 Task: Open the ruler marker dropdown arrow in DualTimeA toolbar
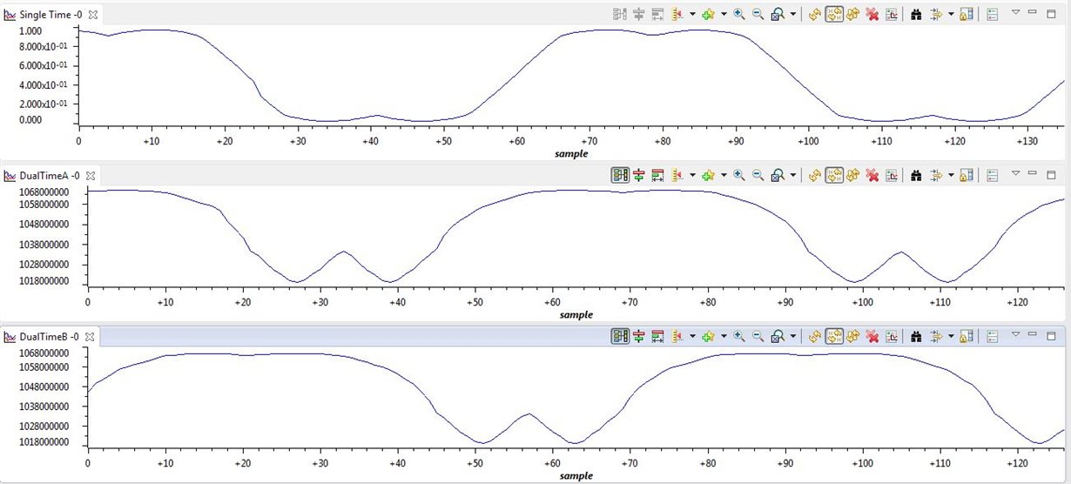click(x=692, y=174)
